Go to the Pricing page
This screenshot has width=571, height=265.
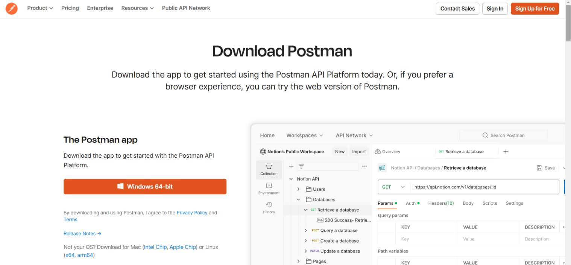[70, 8]
